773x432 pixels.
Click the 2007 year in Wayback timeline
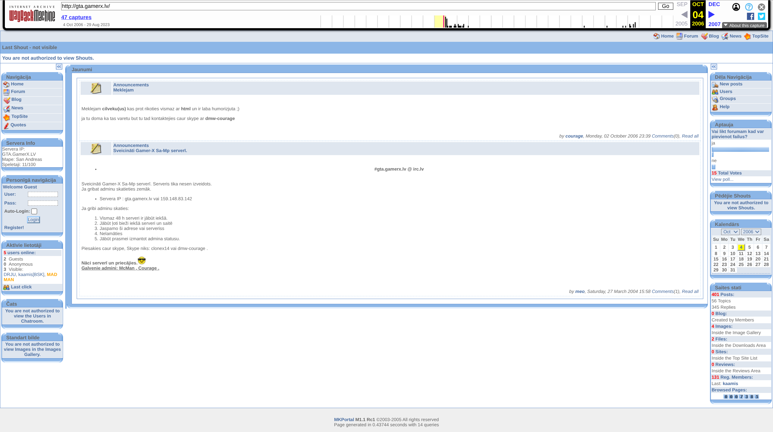pyautogui.click(x=714, y=24)
